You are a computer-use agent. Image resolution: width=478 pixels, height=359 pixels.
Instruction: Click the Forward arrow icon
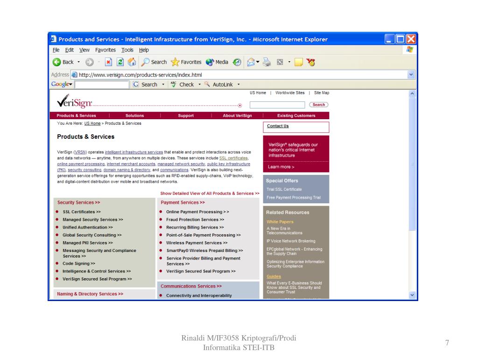point(89,62)
